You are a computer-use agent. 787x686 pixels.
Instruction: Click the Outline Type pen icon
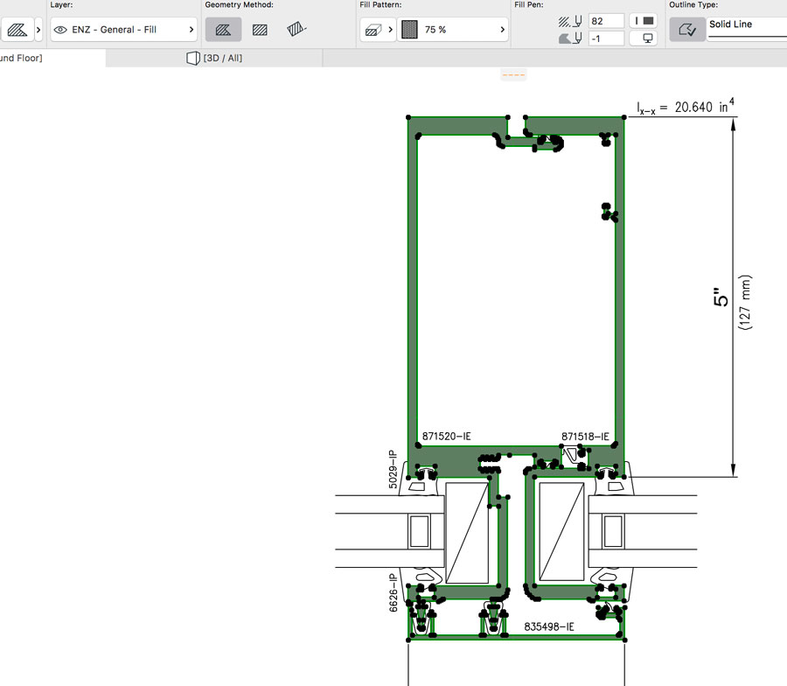pyautogui.click(x=687, y=28)
